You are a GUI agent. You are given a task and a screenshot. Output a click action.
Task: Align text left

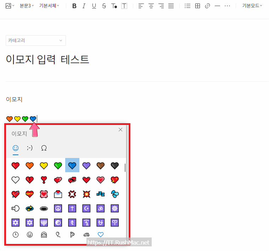141,6
